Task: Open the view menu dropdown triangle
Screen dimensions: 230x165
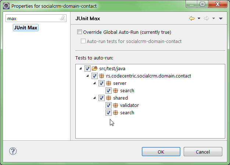Action: tap(220, 18)
